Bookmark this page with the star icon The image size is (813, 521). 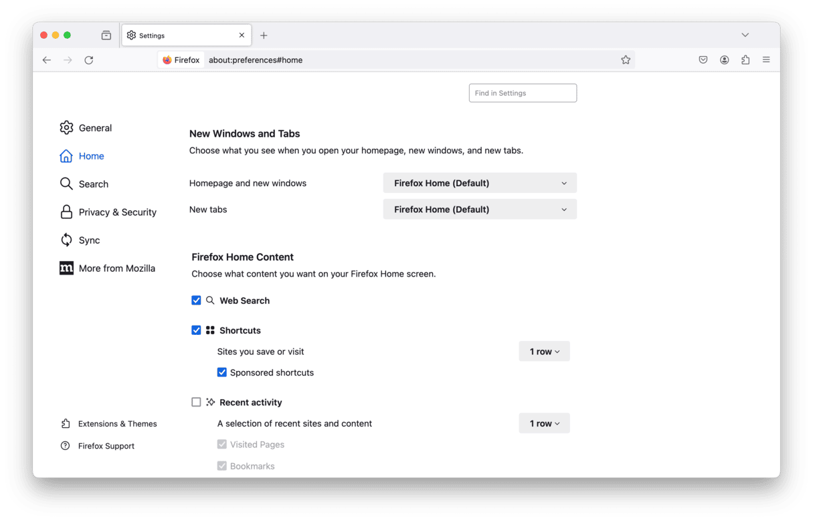[626, 60]
